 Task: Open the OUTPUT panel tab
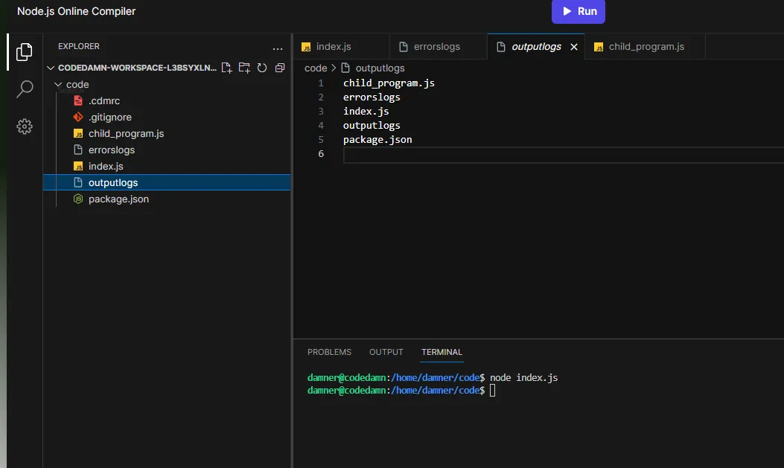[x=386, y=352]
